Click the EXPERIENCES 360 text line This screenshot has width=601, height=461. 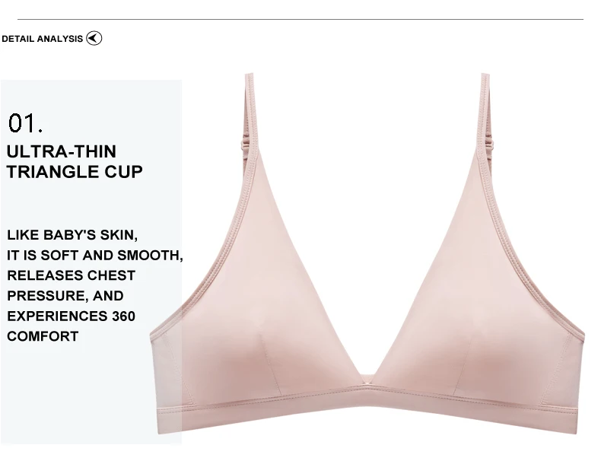[x=72, y=316]
